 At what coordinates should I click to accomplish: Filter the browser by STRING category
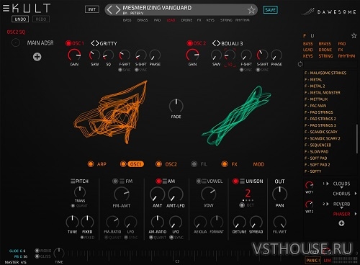click(x=325, y=56)
